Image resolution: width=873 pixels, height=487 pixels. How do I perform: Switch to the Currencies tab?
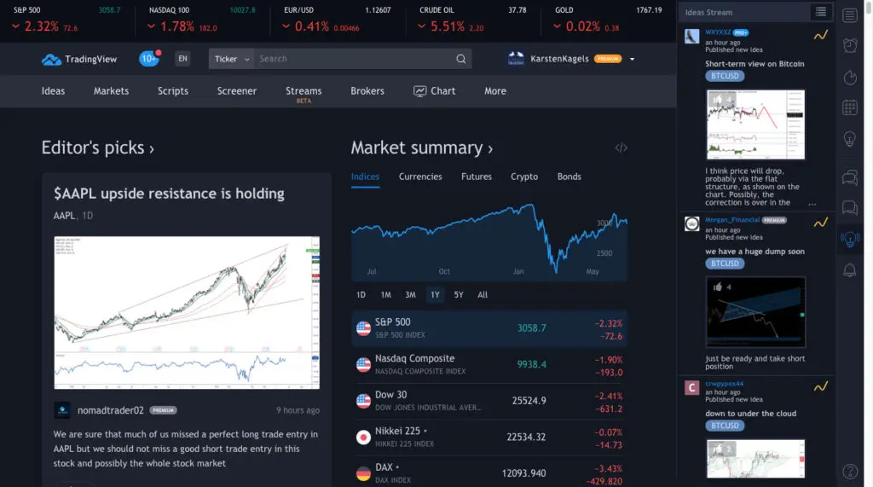coord(420,177)
